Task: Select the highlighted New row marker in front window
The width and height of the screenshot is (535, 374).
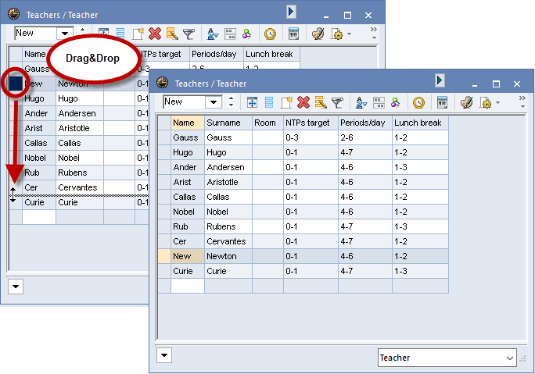Action: pyautogui.click(x=164, y=256)
